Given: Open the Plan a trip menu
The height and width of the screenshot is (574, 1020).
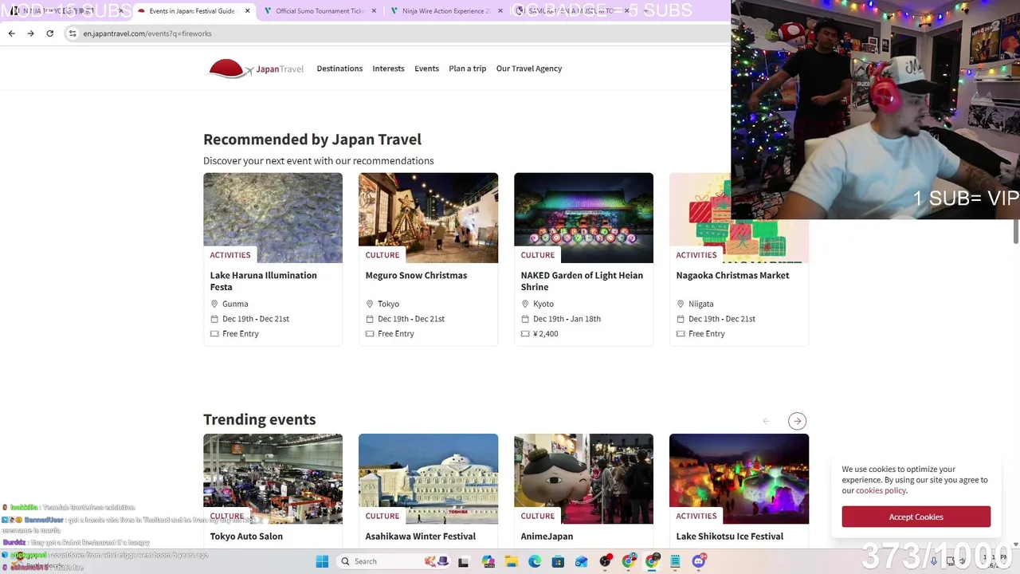Looking at the screenshot, I should [x=467, y=69].
